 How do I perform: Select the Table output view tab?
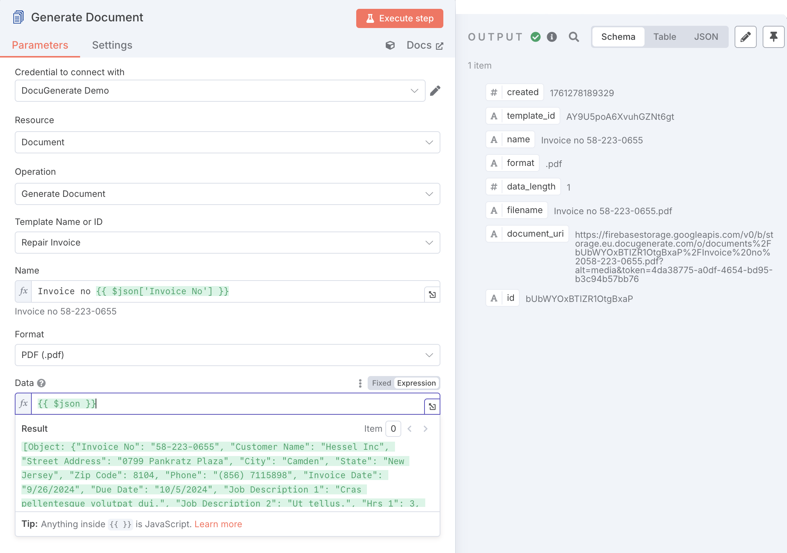664,37
